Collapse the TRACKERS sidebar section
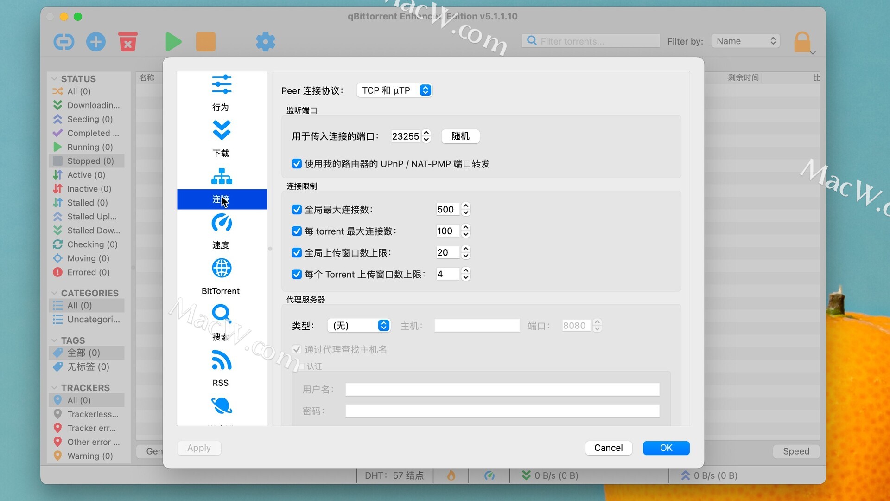The height and width of the screenshot is (501, 890). coord(54,388)
